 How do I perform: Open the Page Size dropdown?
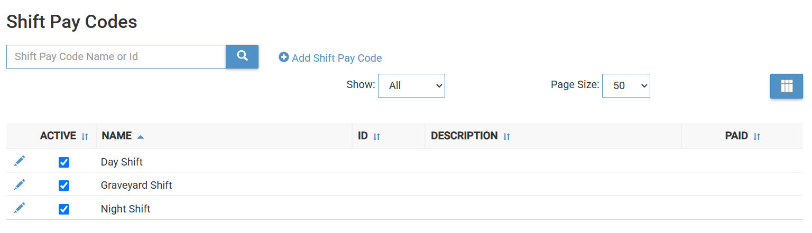click(x=626, y=85)
